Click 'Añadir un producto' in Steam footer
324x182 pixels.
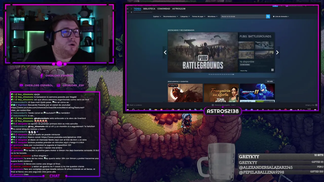[134, 105]
